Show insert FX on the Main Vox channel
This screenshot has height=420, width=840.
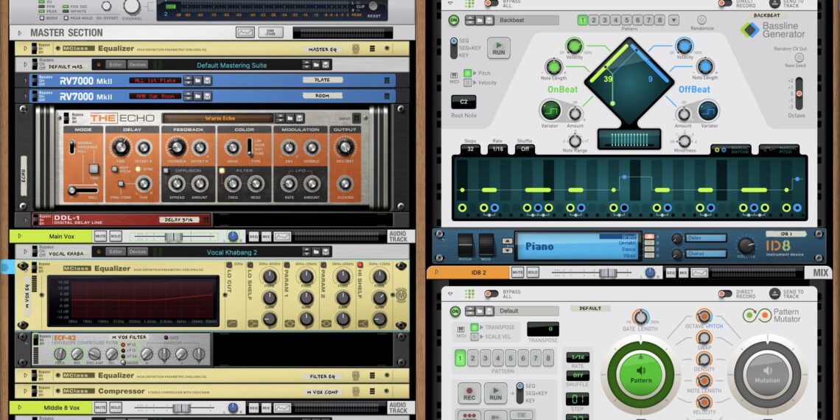pos(282,237)
